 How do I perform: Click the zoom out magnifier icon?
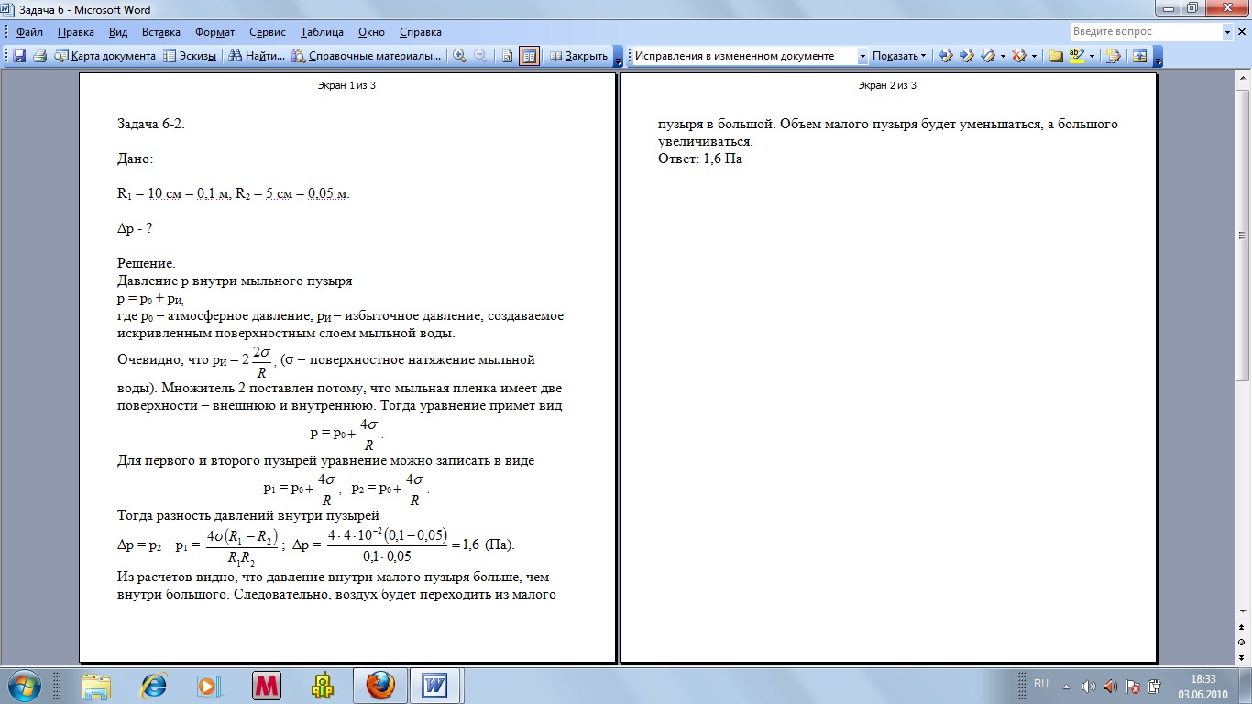[x=480, y=56]
